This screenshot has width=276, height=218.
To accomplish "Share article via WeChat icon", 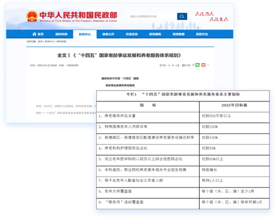I will (x=197, y=65).
